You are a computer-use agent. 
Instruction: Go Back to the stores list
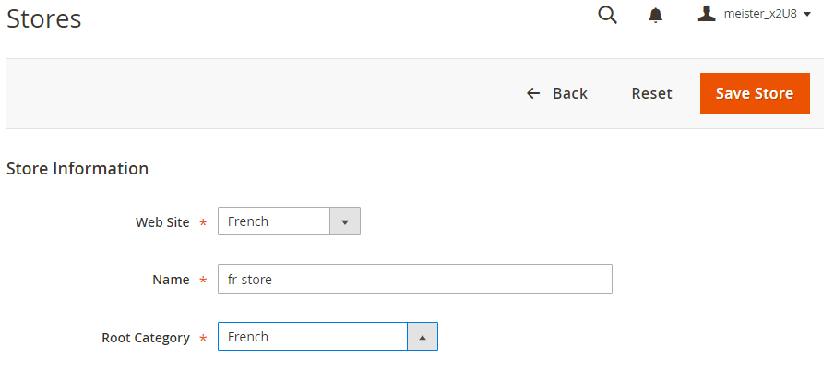[569, 93]
